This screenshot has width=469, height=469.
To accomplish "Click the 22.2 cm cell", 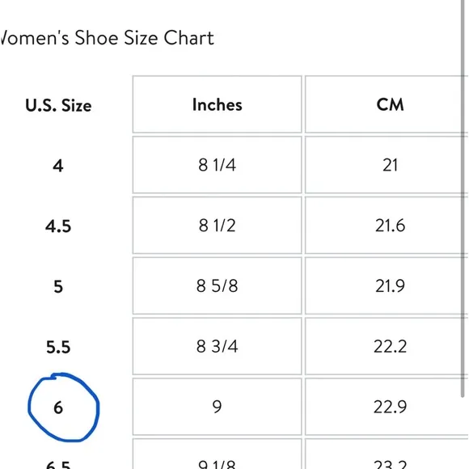I will 387,346.
